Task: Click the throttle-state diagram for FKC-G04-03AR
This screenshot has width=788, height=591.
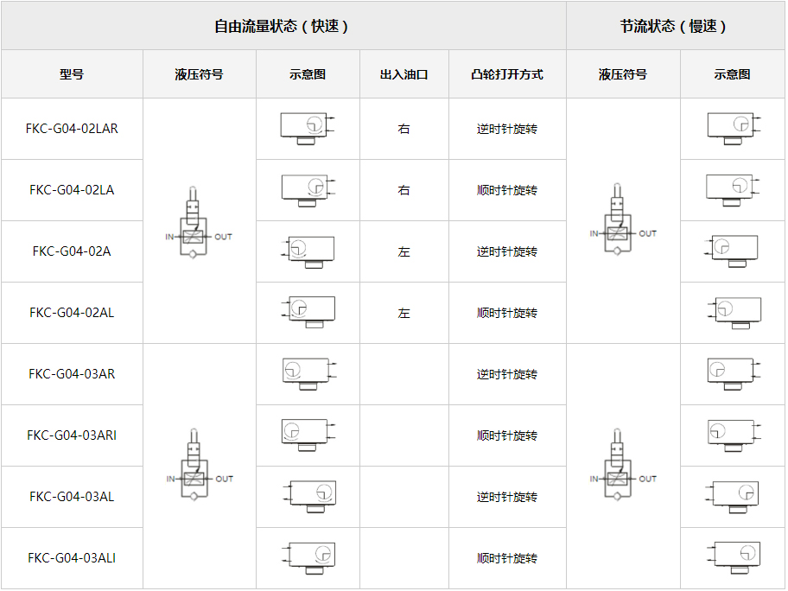Action: [733, 373]
